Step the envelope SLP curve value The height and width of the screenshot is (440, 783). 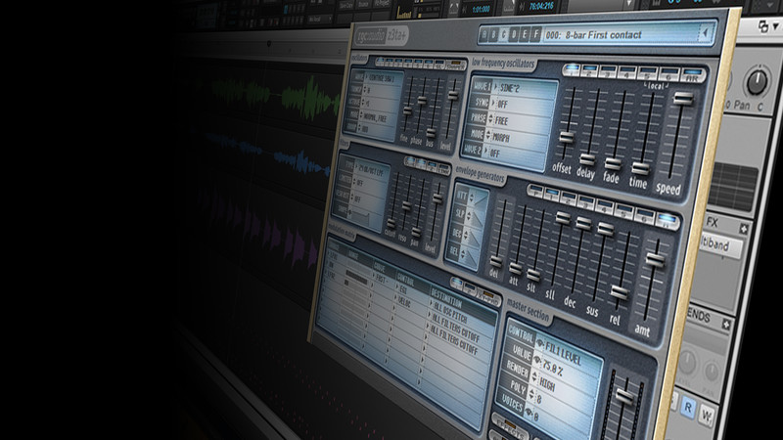point(467,216)
